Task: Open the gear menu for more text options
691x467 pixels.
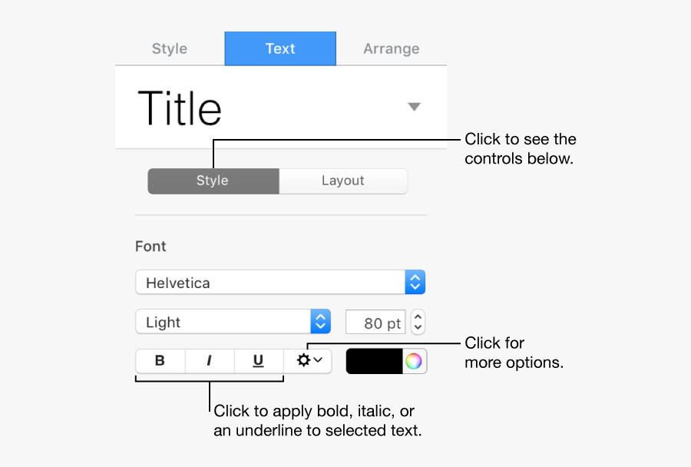Action: click(x=309, y=361)
